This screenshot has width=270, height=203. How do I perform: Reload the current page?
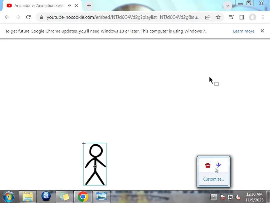[x=28, y=17]
